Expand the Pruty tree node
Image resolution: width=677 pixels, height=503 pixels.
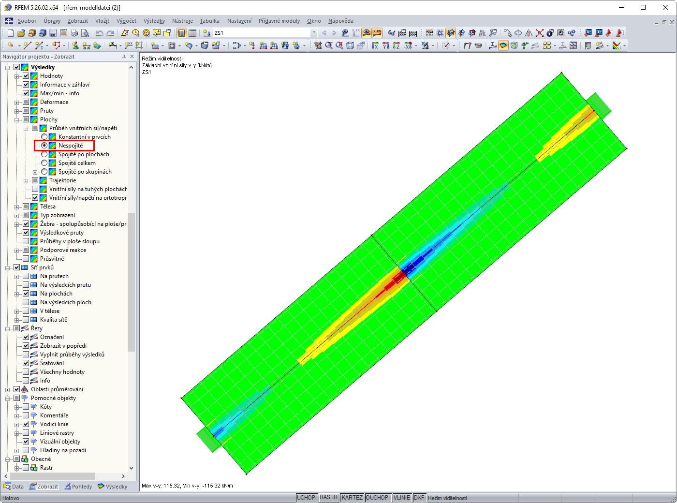click(x=17, y=111)
